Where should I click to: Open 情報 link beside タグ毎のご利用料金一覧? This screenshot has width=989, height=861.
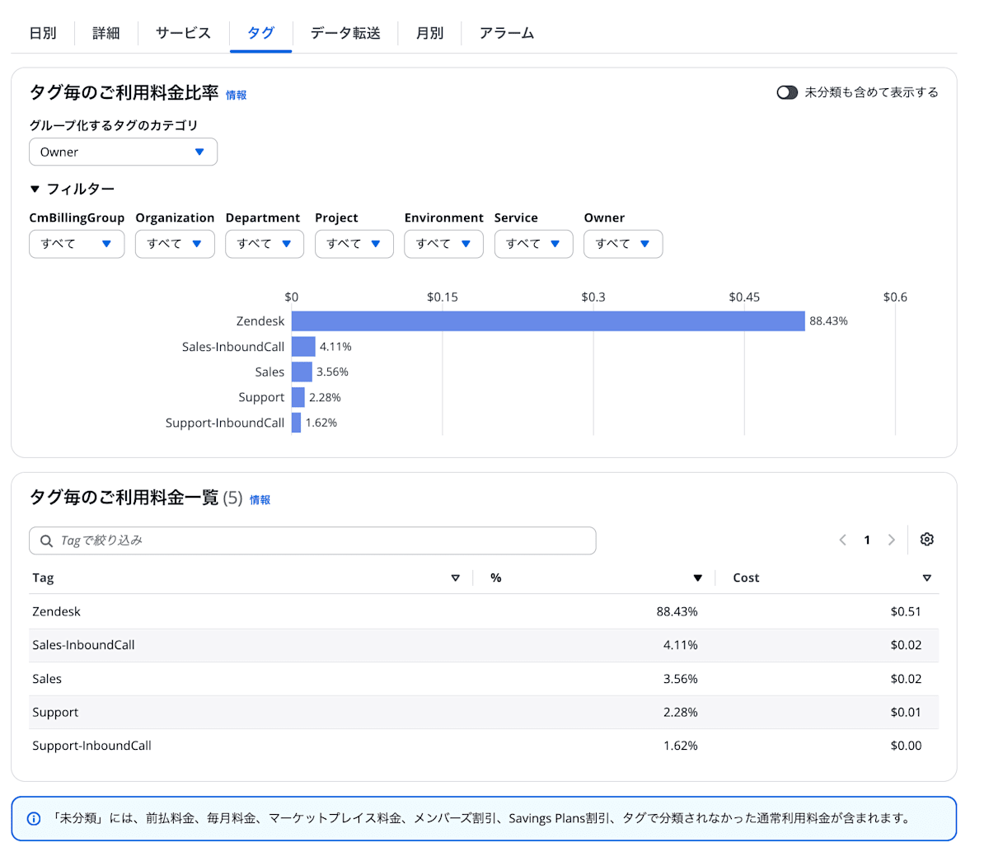coord(260,499)
